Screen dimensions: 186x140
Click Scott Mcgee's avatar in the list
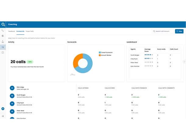(12, 96)
